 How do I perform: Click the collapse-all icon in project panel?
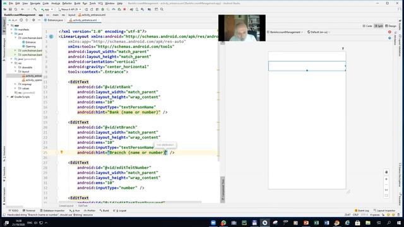click(27, 20)
